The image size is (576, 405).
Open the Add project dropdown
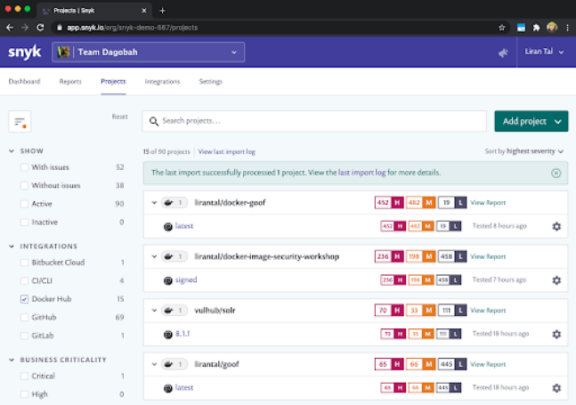[x=531, y=121]
